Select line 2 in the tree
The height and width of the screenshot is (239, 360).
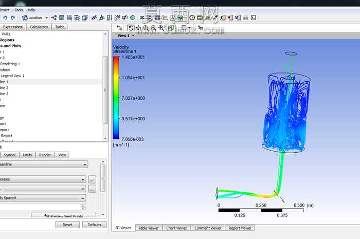click(x=4, y=88)
